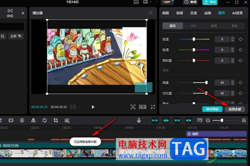Click the focus zoom icon in player
The image size is (250, 166).
pyautogui.click(x=133, y=107)
